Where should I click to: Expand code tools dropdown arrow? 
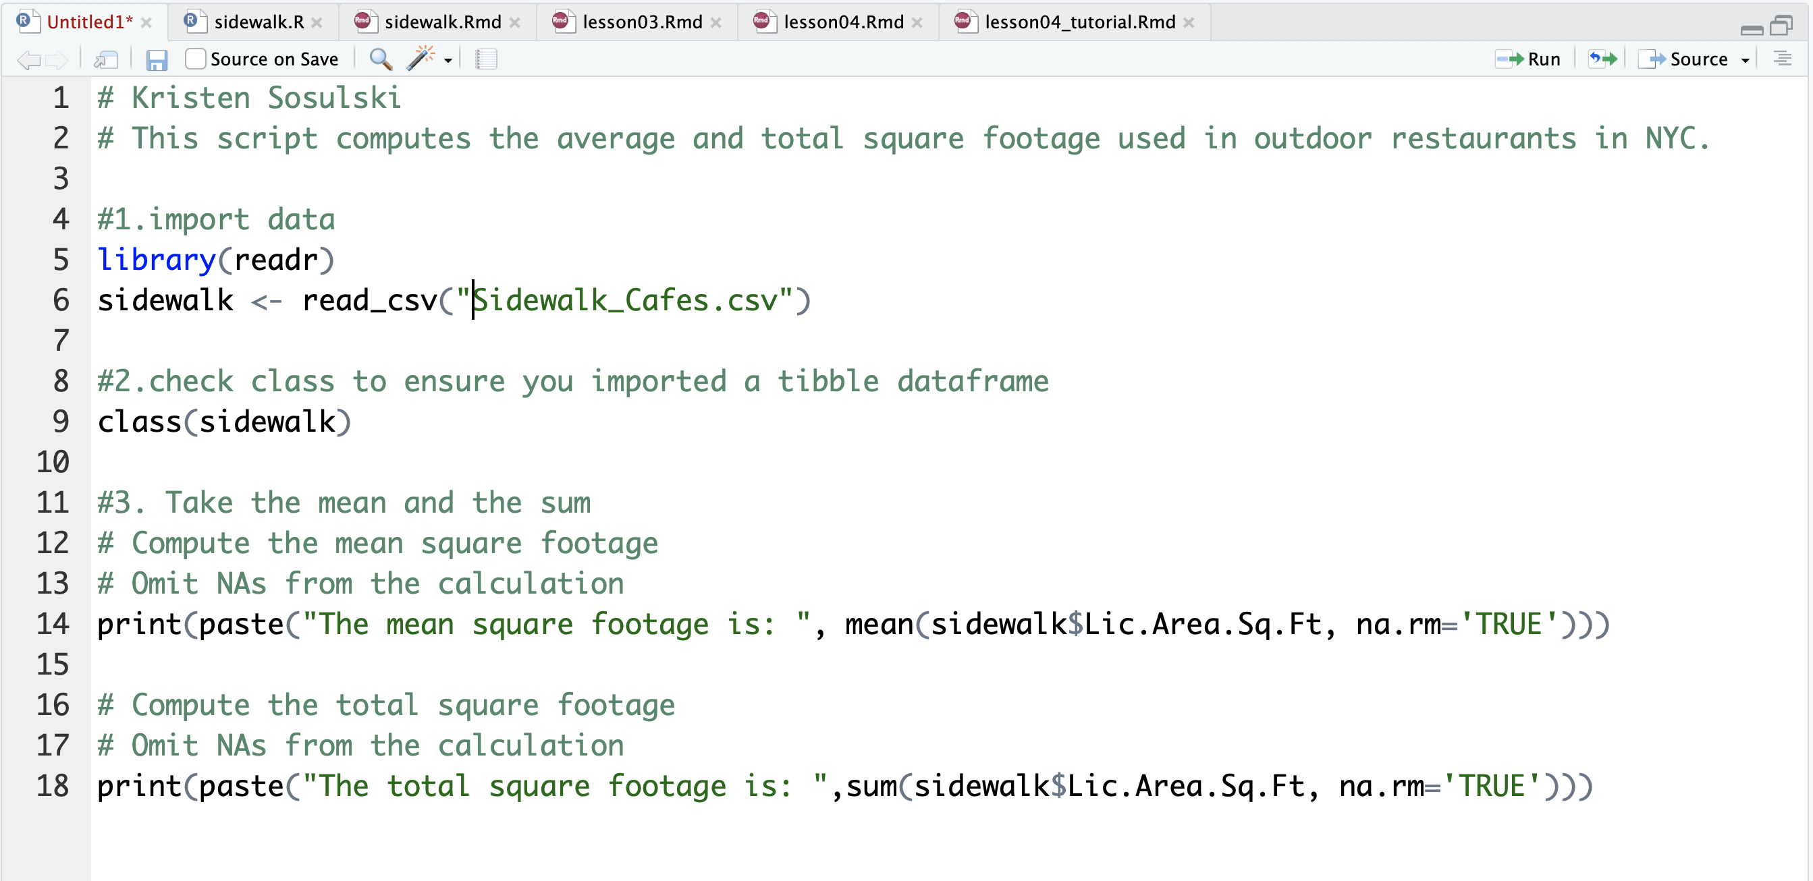pyautogui.click(x=448, y=61)
